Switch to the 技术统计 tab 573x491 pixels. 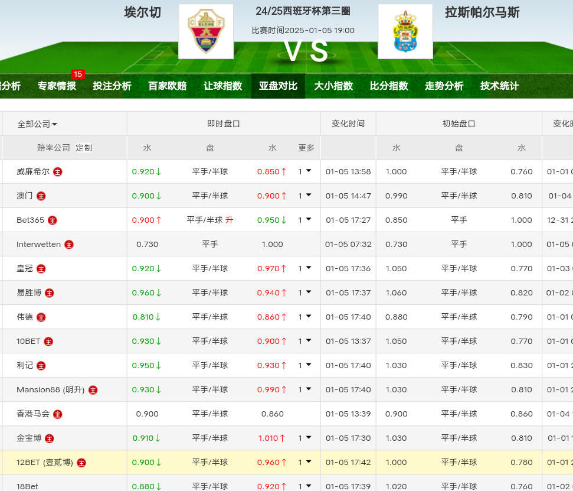(500, 86)
